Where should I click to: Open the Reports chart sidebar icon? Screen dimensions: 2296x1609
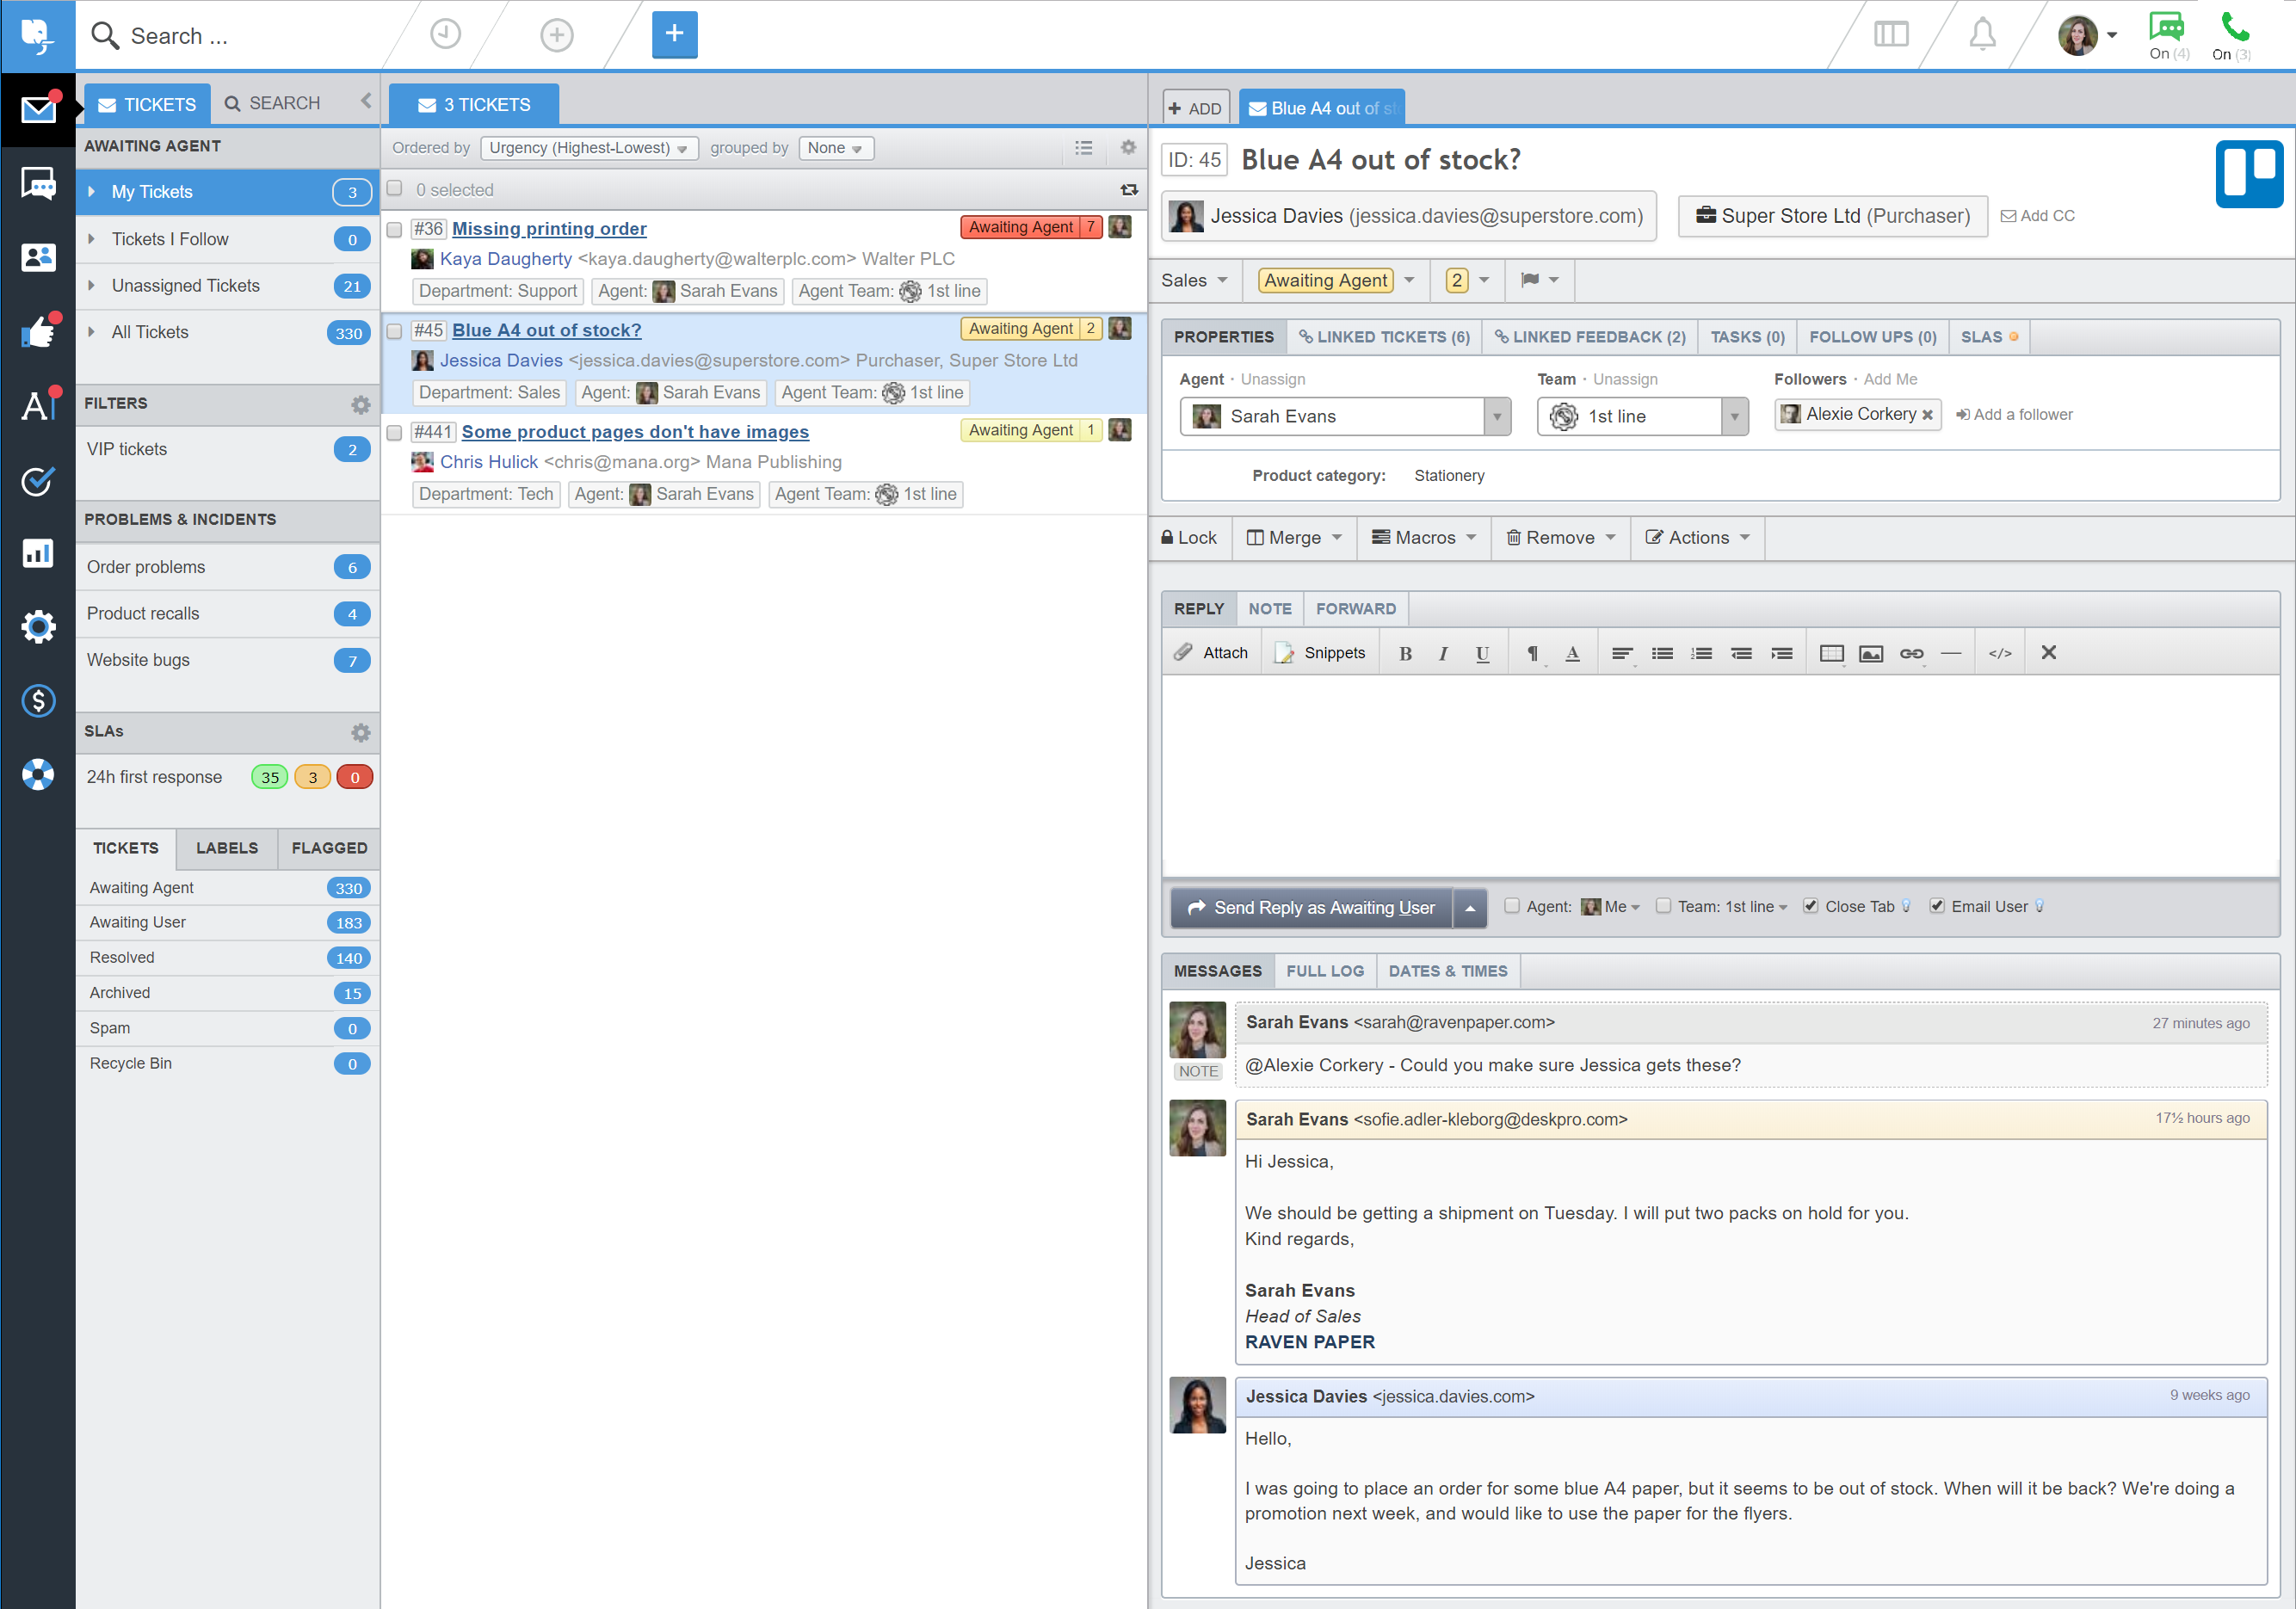[x=37, y=554]
